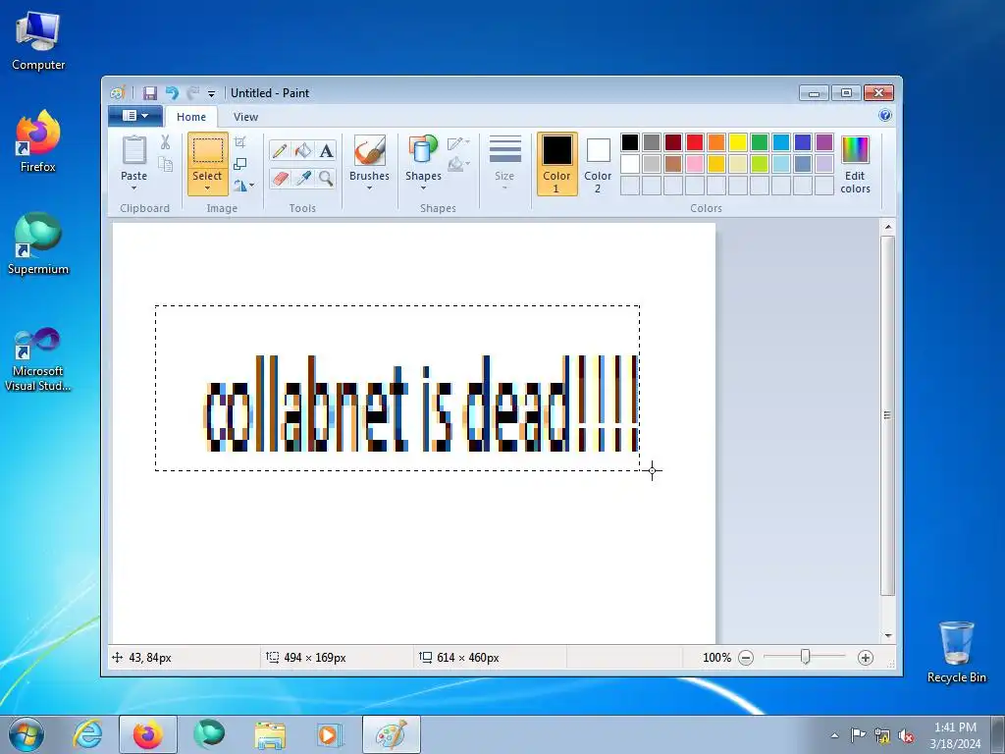
Task: Click the Paint icon in the title bar
Action: [118, 93]
